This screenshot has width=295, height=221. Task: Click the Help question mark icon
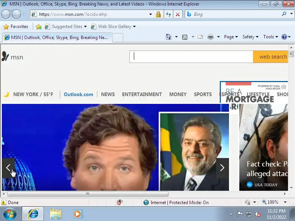tap(284, 37)
